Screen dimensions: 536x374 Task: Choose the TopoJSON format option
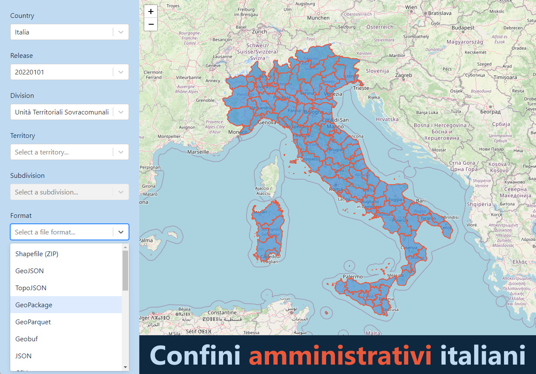point(66,288)
